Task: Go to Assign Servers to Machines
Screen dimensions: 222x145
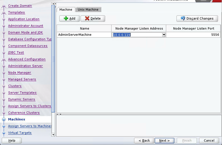Action: (x=30, y=126)
